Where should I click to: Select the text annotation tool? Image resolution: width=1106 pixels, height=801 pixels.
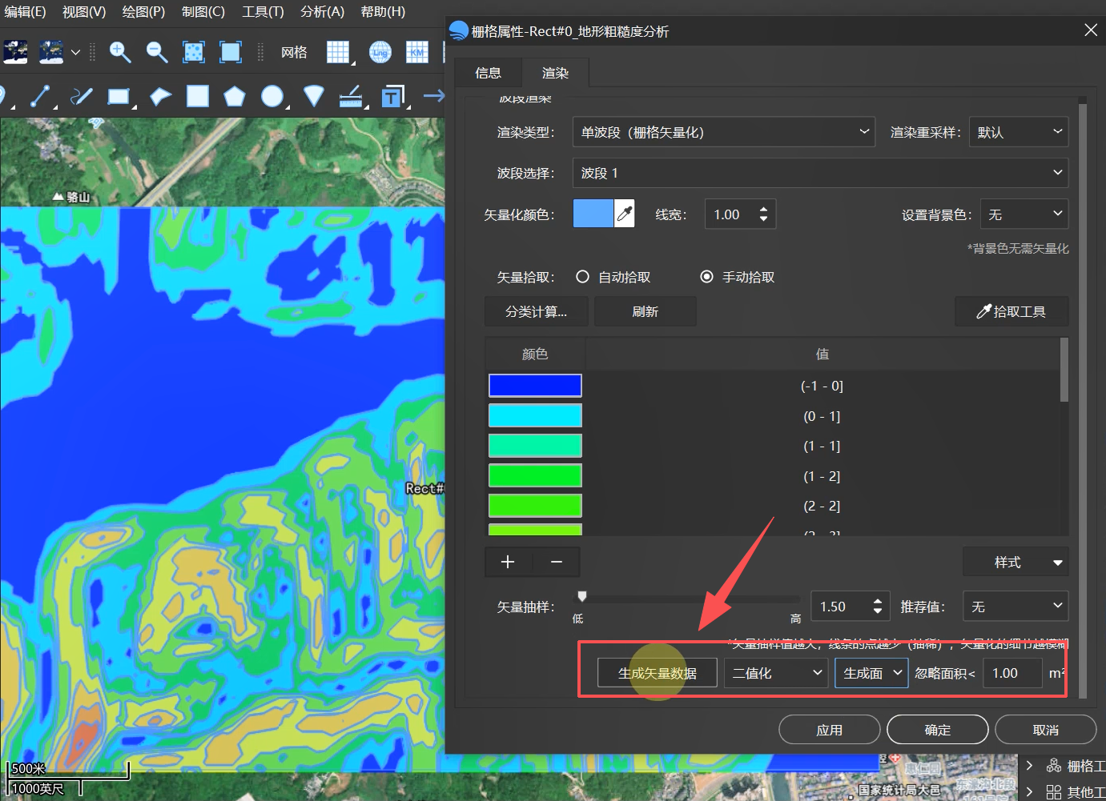[x=393, y=97]
